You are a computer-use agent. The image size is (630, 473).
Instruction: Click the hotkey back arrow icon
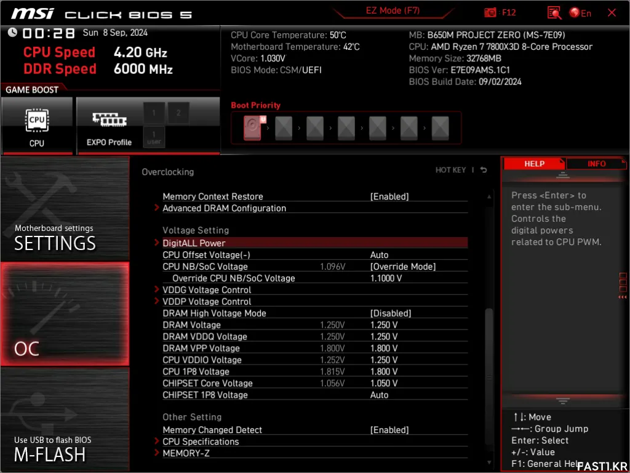tap(484, 170)
